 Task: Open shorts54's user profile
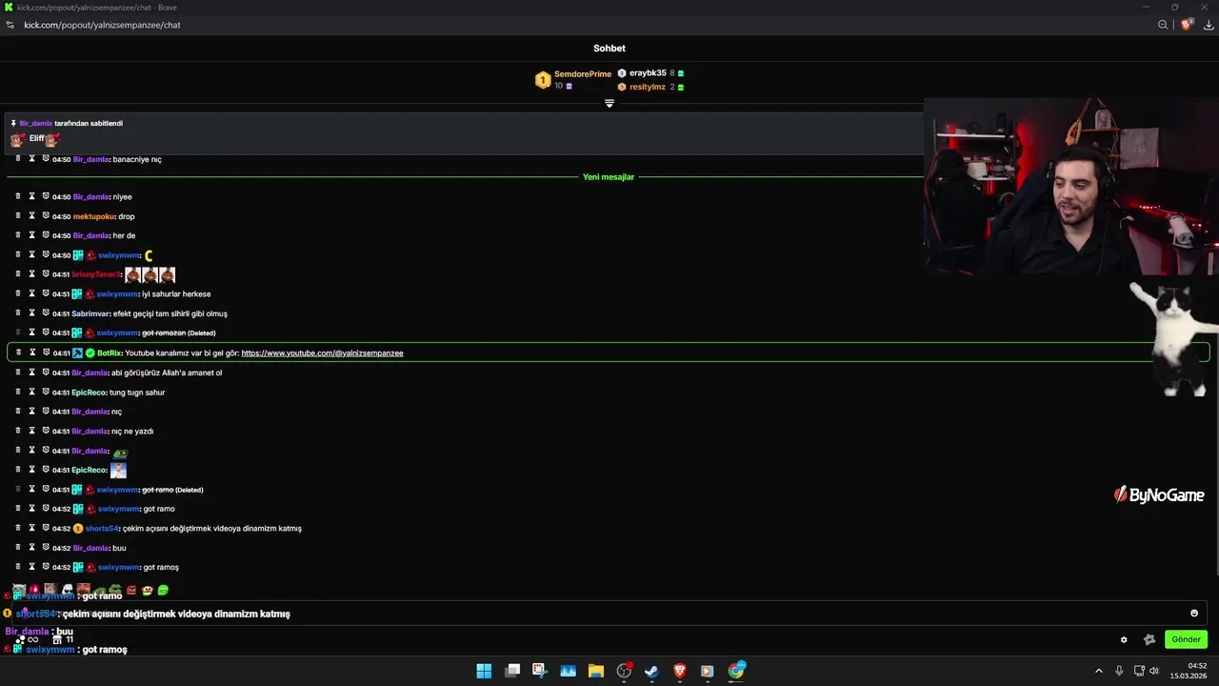click(x=102, y=528)
